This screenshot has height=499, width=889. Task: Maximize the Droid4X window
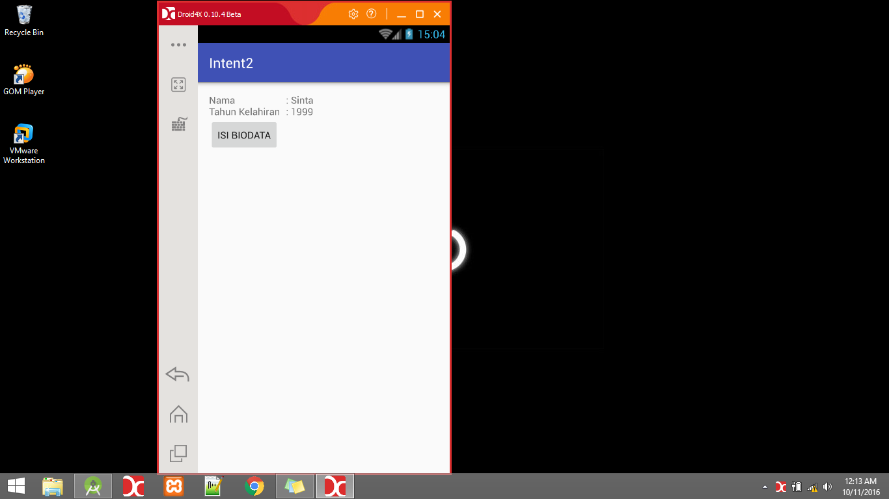[420, 14]
